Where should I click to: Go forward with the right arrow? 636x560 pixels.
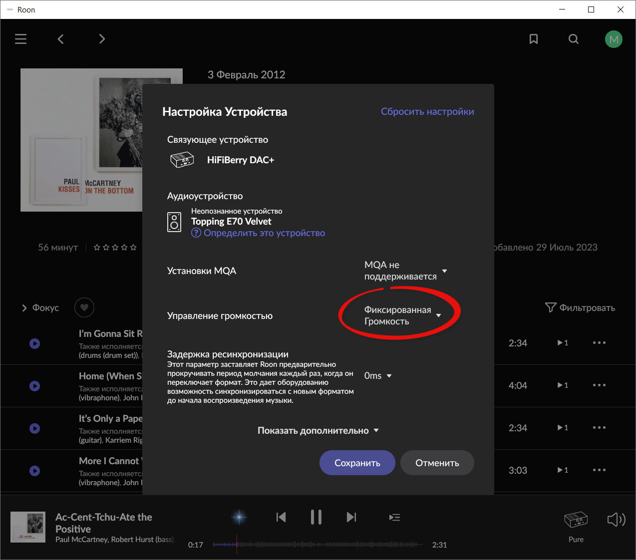click(x=102, y=39)
